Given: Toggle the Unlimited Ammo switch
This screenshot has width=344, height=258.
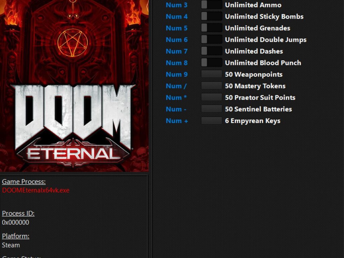Looking at the screenshot, I should pyautogui.click(x=212, y=5).
